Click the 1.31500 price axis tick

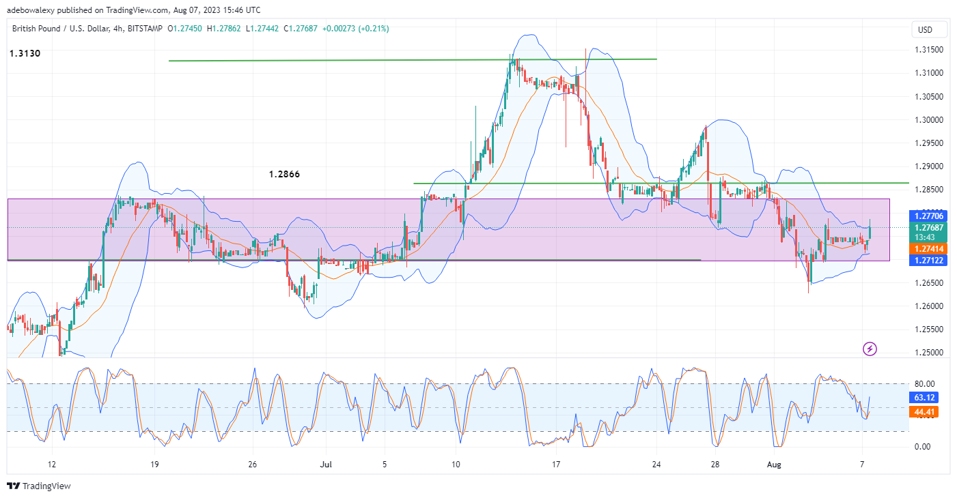930,50
